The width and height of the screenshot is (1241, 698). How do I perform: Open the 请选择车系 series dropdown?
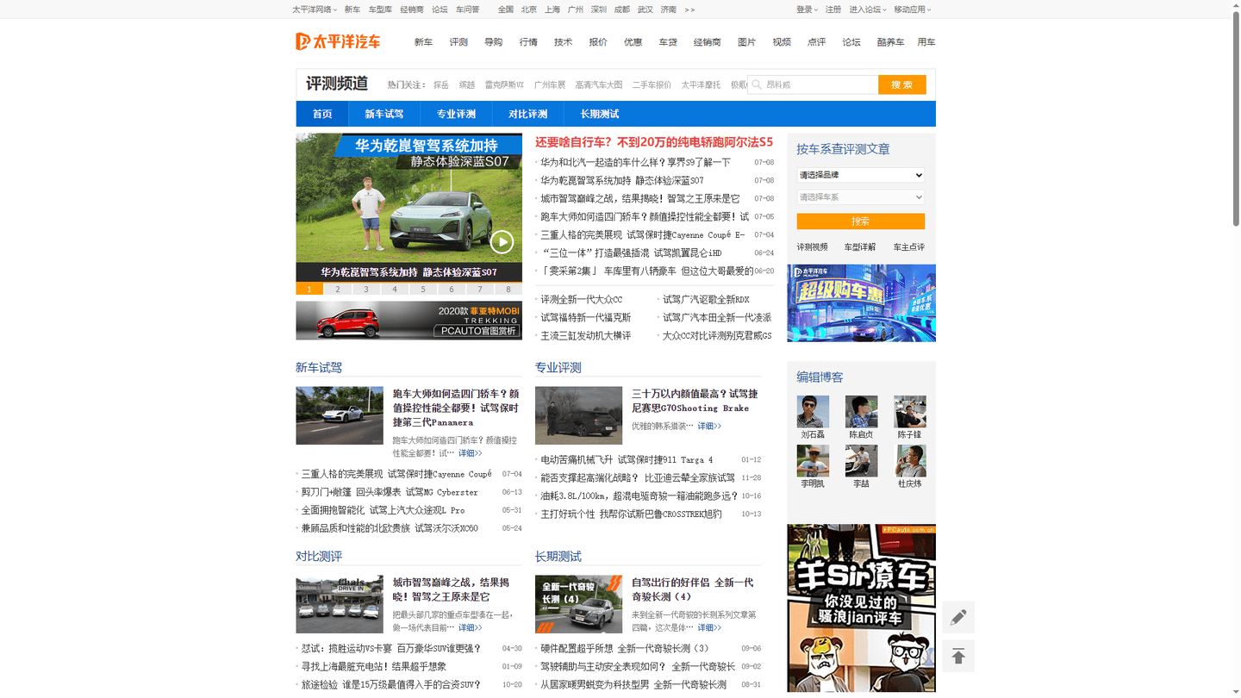coord(860,197)
